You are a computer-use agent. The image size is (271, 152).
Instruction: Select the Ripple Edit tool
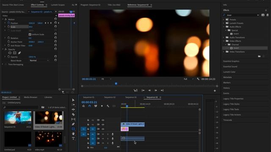pos(73,109)
